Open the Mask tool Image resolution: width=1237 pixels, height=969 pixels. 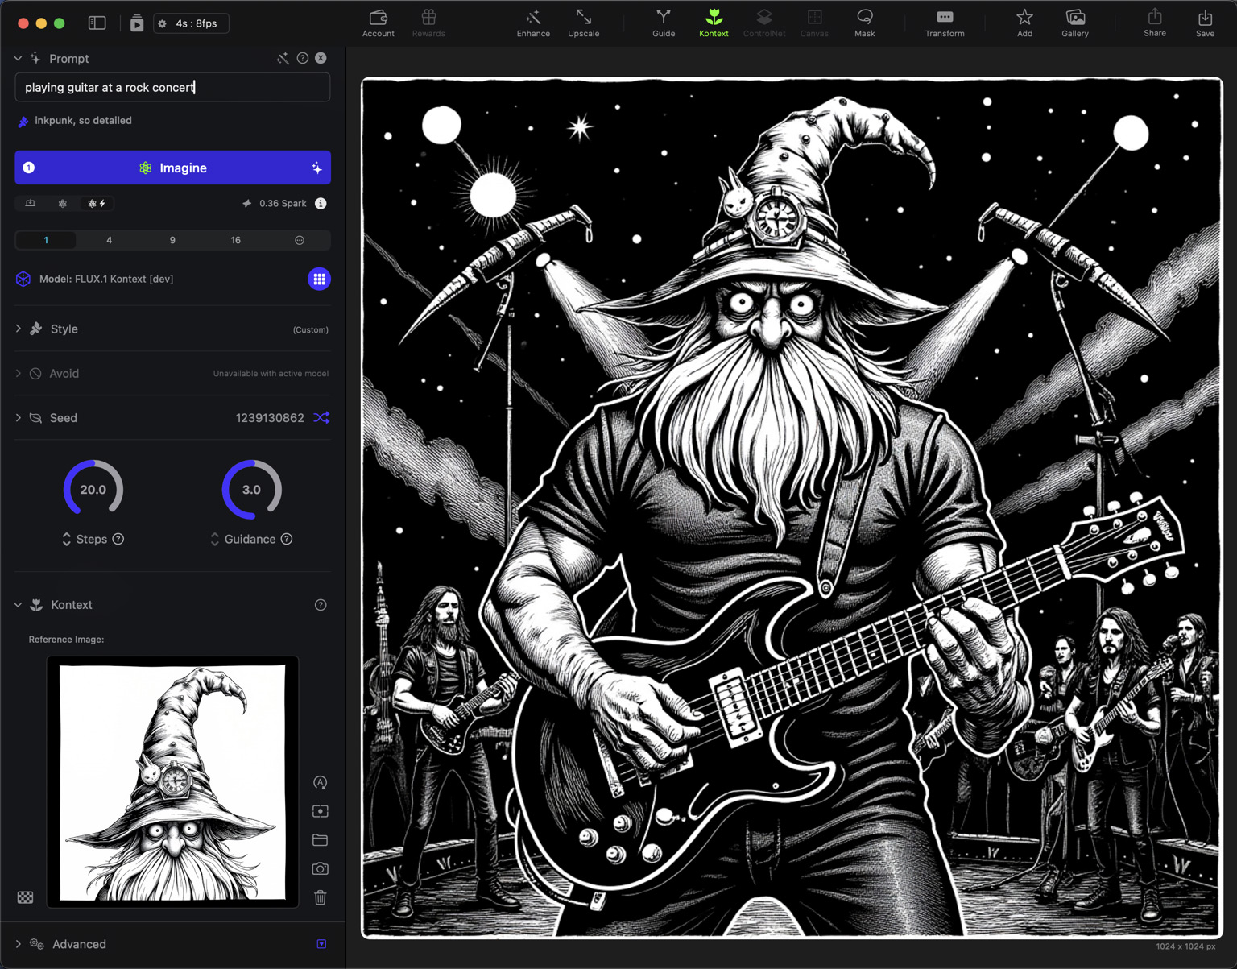coord(864,23)
